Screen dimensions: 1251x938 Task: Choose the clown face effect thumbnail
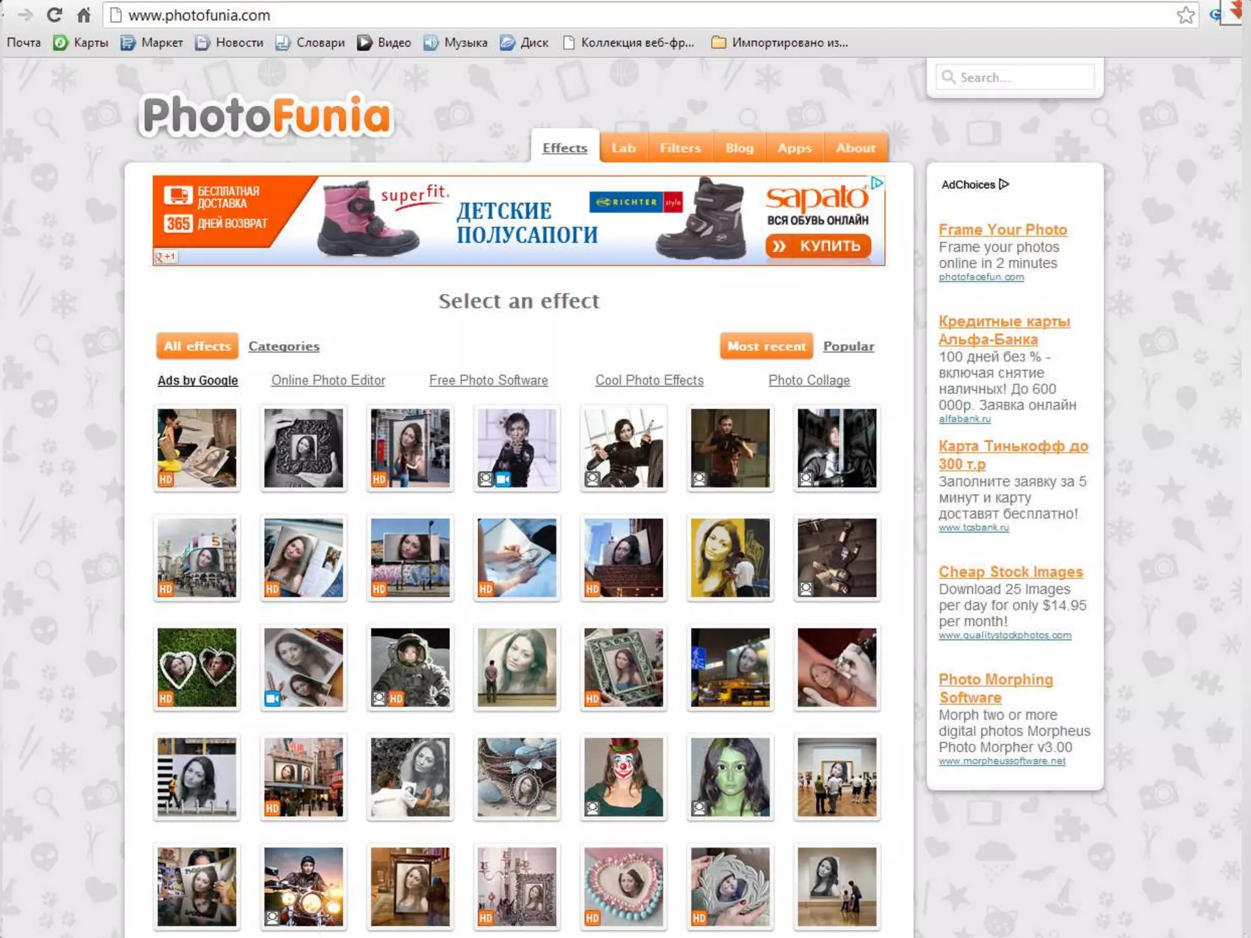pos(623,777)
